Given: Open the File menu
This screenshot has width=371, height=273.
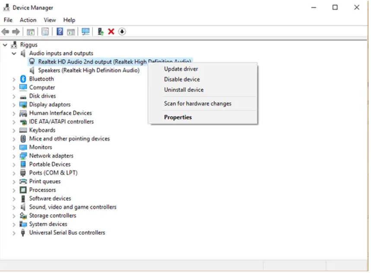Looking at the screenshot, I should click(8, 20).
